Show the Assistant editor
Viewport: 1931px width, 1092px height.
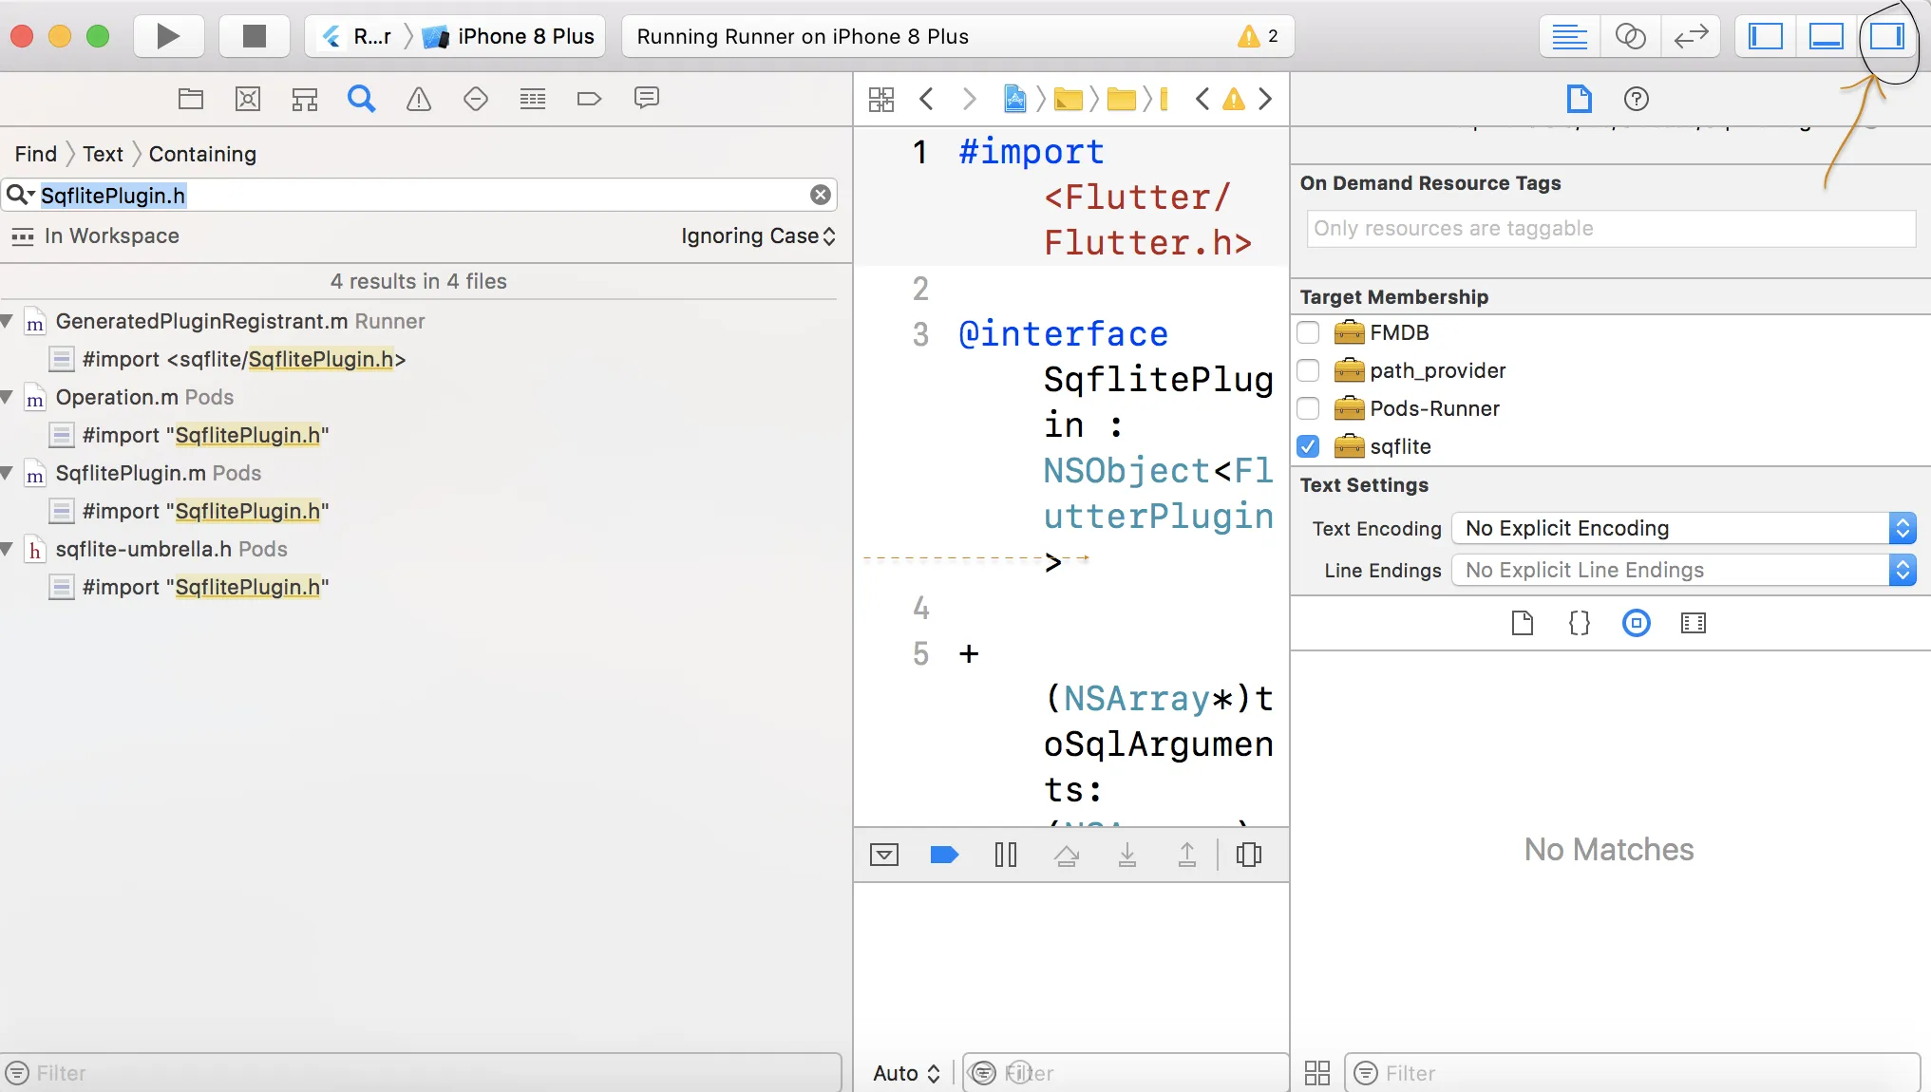(1630, 36)
